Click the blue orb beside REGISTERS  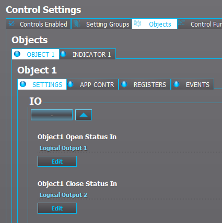coord(124,84)
